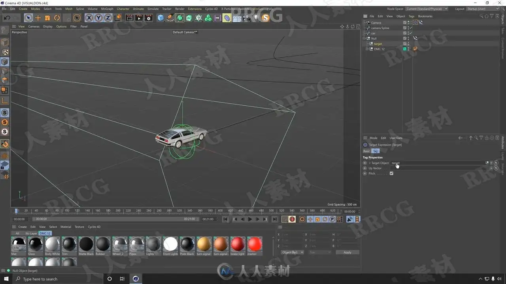Screen dimensions: 506x284
Task: Open the Up Vector field dropdown arrow
Action: pos(491,168)
